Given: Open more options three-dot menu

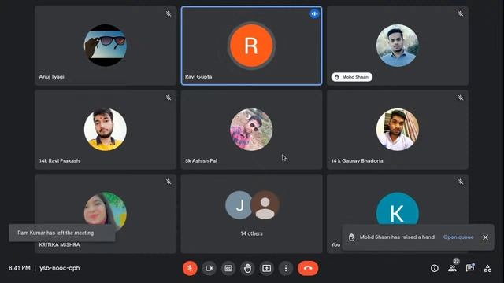Looking at the screenshot, I should [x=286, y=268].
